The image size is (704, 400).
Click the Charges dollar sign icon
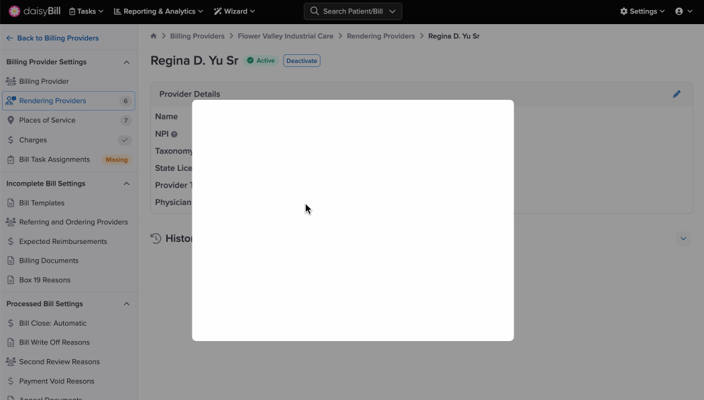(11, 140)
